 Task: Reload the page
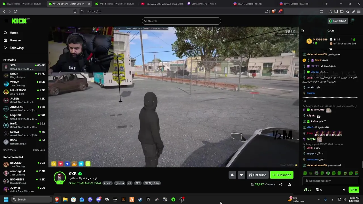[x=16, y=11]
